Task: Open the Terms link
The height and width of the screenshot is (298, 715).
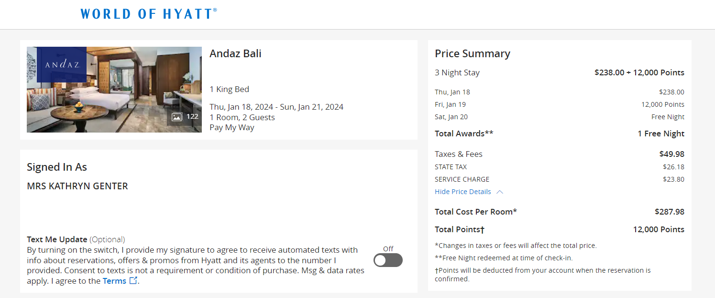Action: coord(115,280)
